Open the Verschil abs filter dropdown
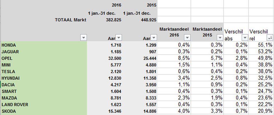Image resolution: width=274 pixels, height=115 pixels. point(245,38)
